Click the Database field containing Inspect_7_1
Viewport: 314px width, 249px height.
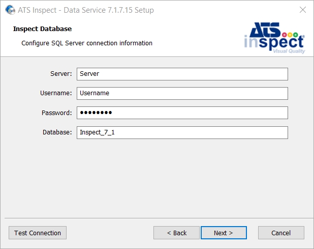click(182, 132)
